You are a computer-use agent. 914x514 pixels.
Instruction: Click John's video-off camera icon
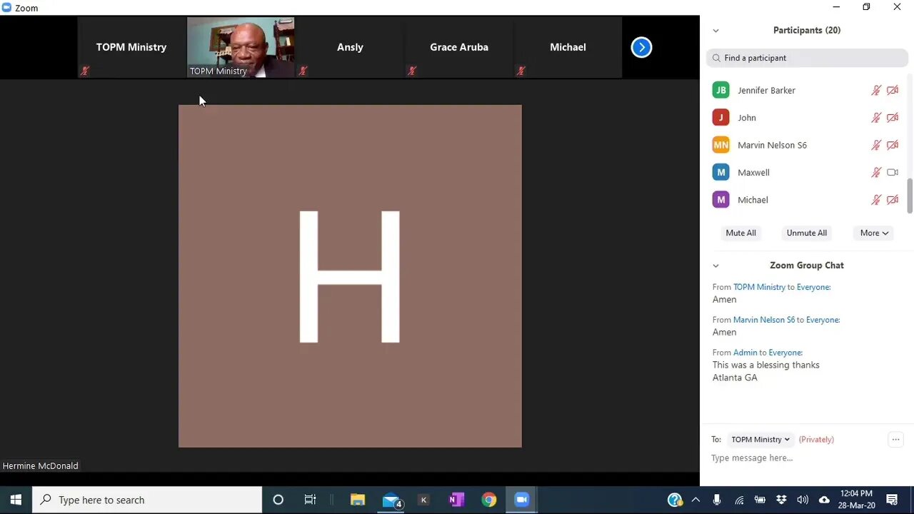(x=893, y=118)
